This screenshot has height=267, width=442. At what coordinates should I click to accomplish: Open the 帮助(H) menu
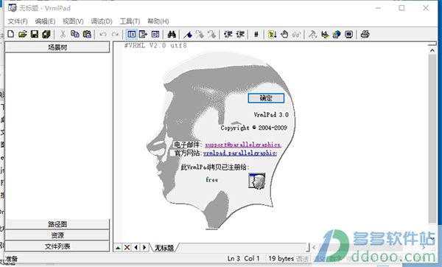click(x=158, y=21)
